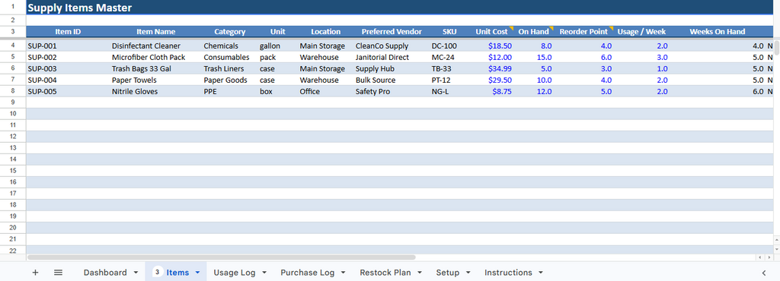Open the Setup tab dropdown arrow

point(468,273)
